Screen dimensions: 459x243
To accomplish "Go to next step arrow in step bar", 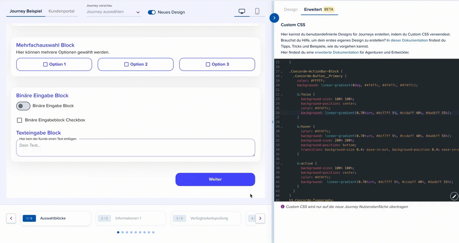I will click(x=260, y=218).
